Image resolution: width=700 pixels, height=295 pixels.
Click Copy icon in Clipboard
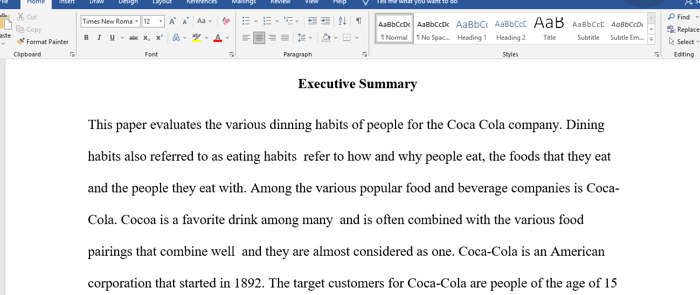(20, 30)
